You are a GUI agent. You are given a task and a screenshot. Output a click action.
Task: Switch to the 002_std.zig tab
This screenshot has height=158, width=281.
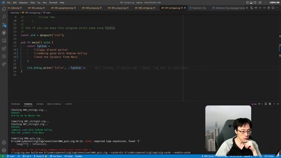[36, 8]
